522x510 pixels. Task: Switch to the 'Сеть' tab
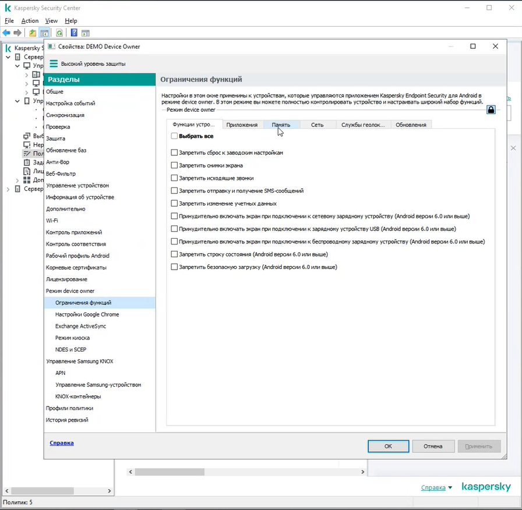coord(318,125)
